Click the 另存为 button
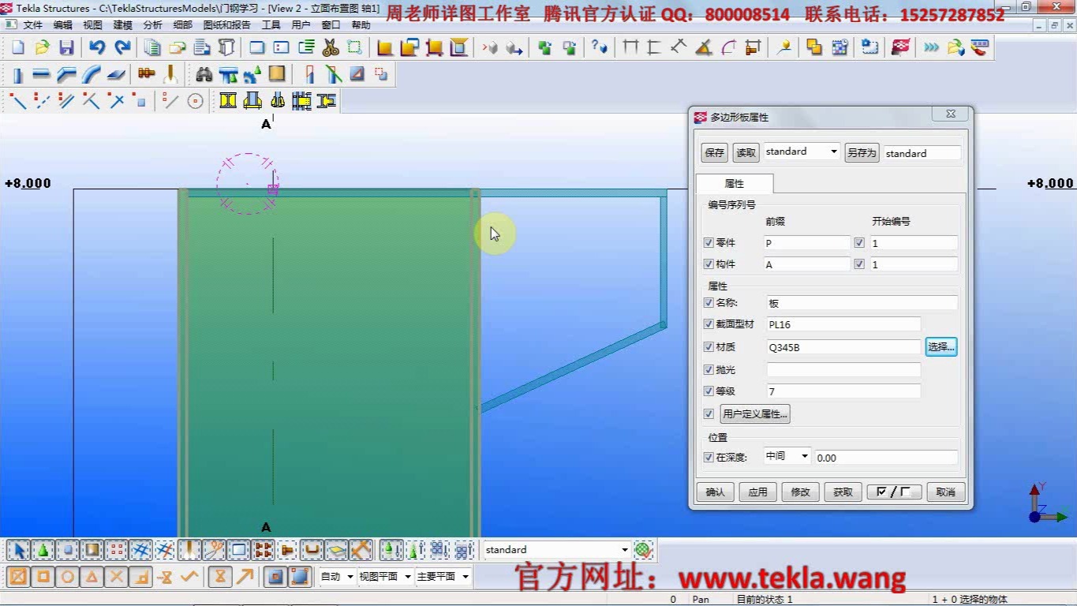Screen dimensions: 1077x606 pyautogui.click(x=862, y=153)
